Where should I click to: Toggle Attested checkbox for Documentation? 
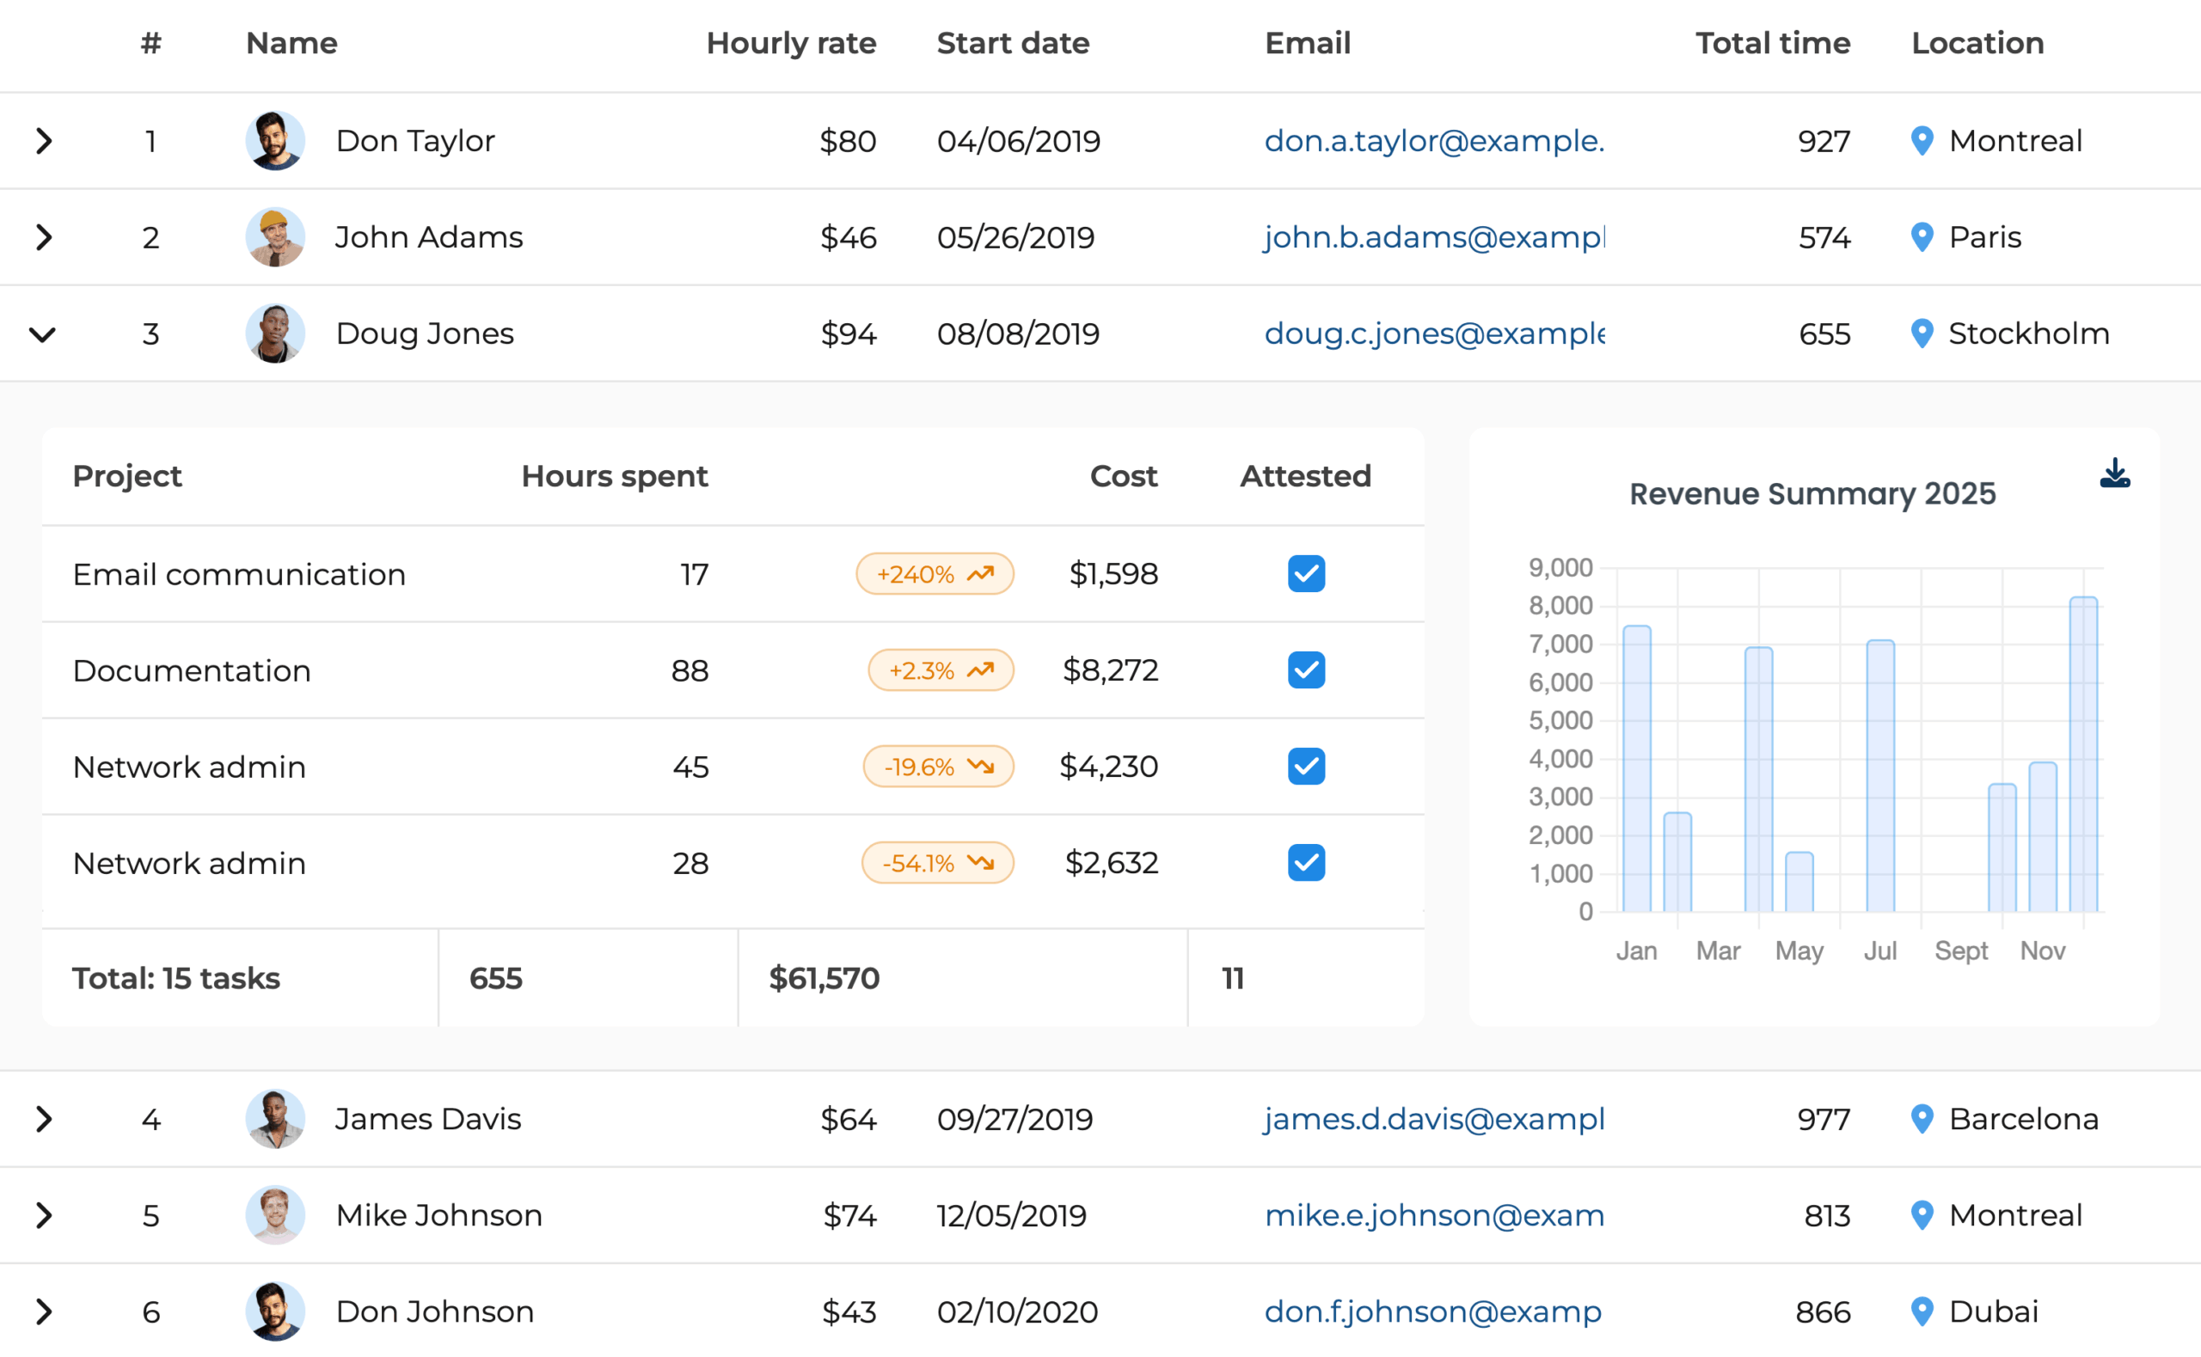point(1306,670)
